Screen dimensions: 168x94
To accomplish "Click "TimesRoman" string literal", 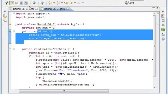I will pyautogui.click(x=78, y=70).
